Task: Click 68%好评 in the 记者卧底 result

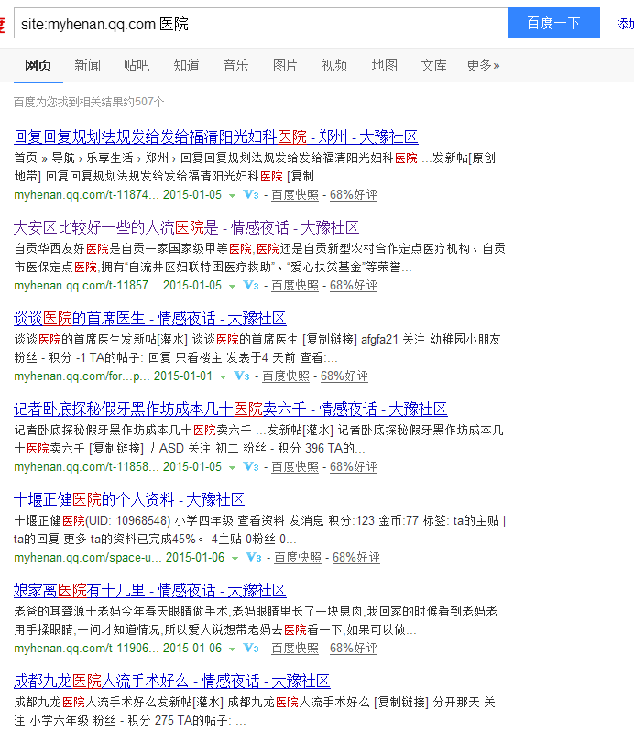Action: pyautogui.click(x=354, y=466)
